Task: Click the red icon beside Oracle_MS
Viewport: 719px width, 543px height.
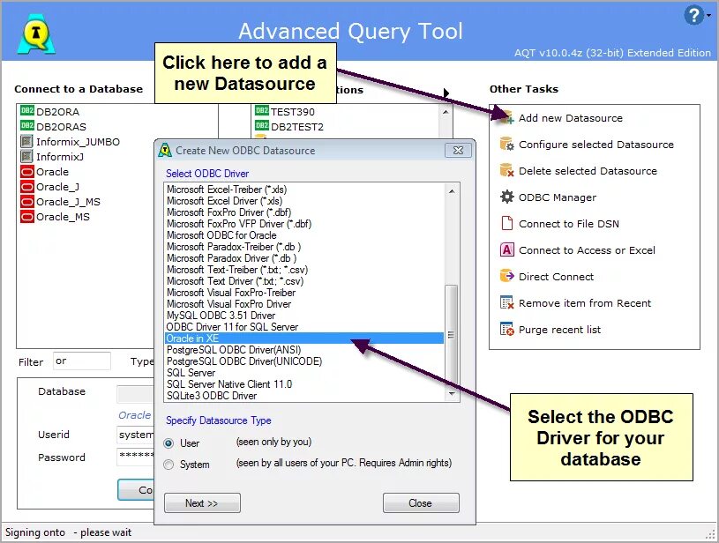Action: (x=27, y=217)
